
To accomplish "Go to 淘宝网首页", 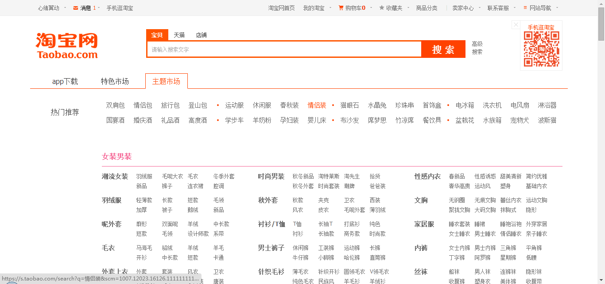I will (281, 8).
